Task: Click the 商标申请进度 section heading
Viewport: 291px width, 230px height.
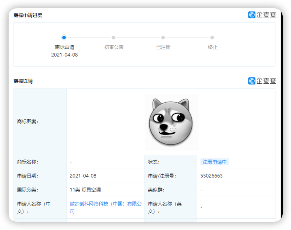Action: [x=28, y=15]
